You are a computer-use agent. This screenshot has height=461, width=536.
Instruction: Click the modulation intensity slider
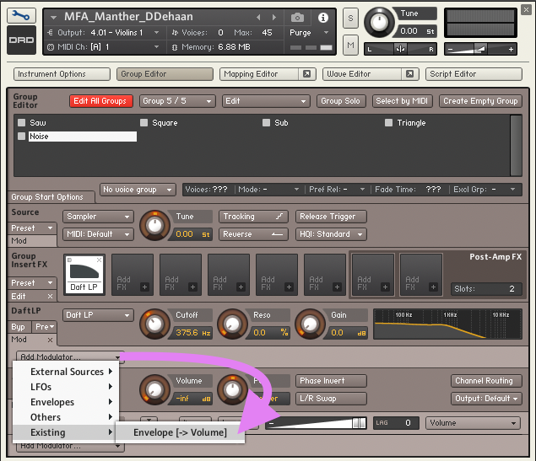[x=317, y=423]
